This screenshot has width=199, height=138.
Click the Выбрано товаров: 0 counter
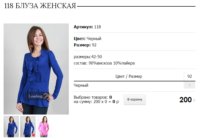pos(93,97)
